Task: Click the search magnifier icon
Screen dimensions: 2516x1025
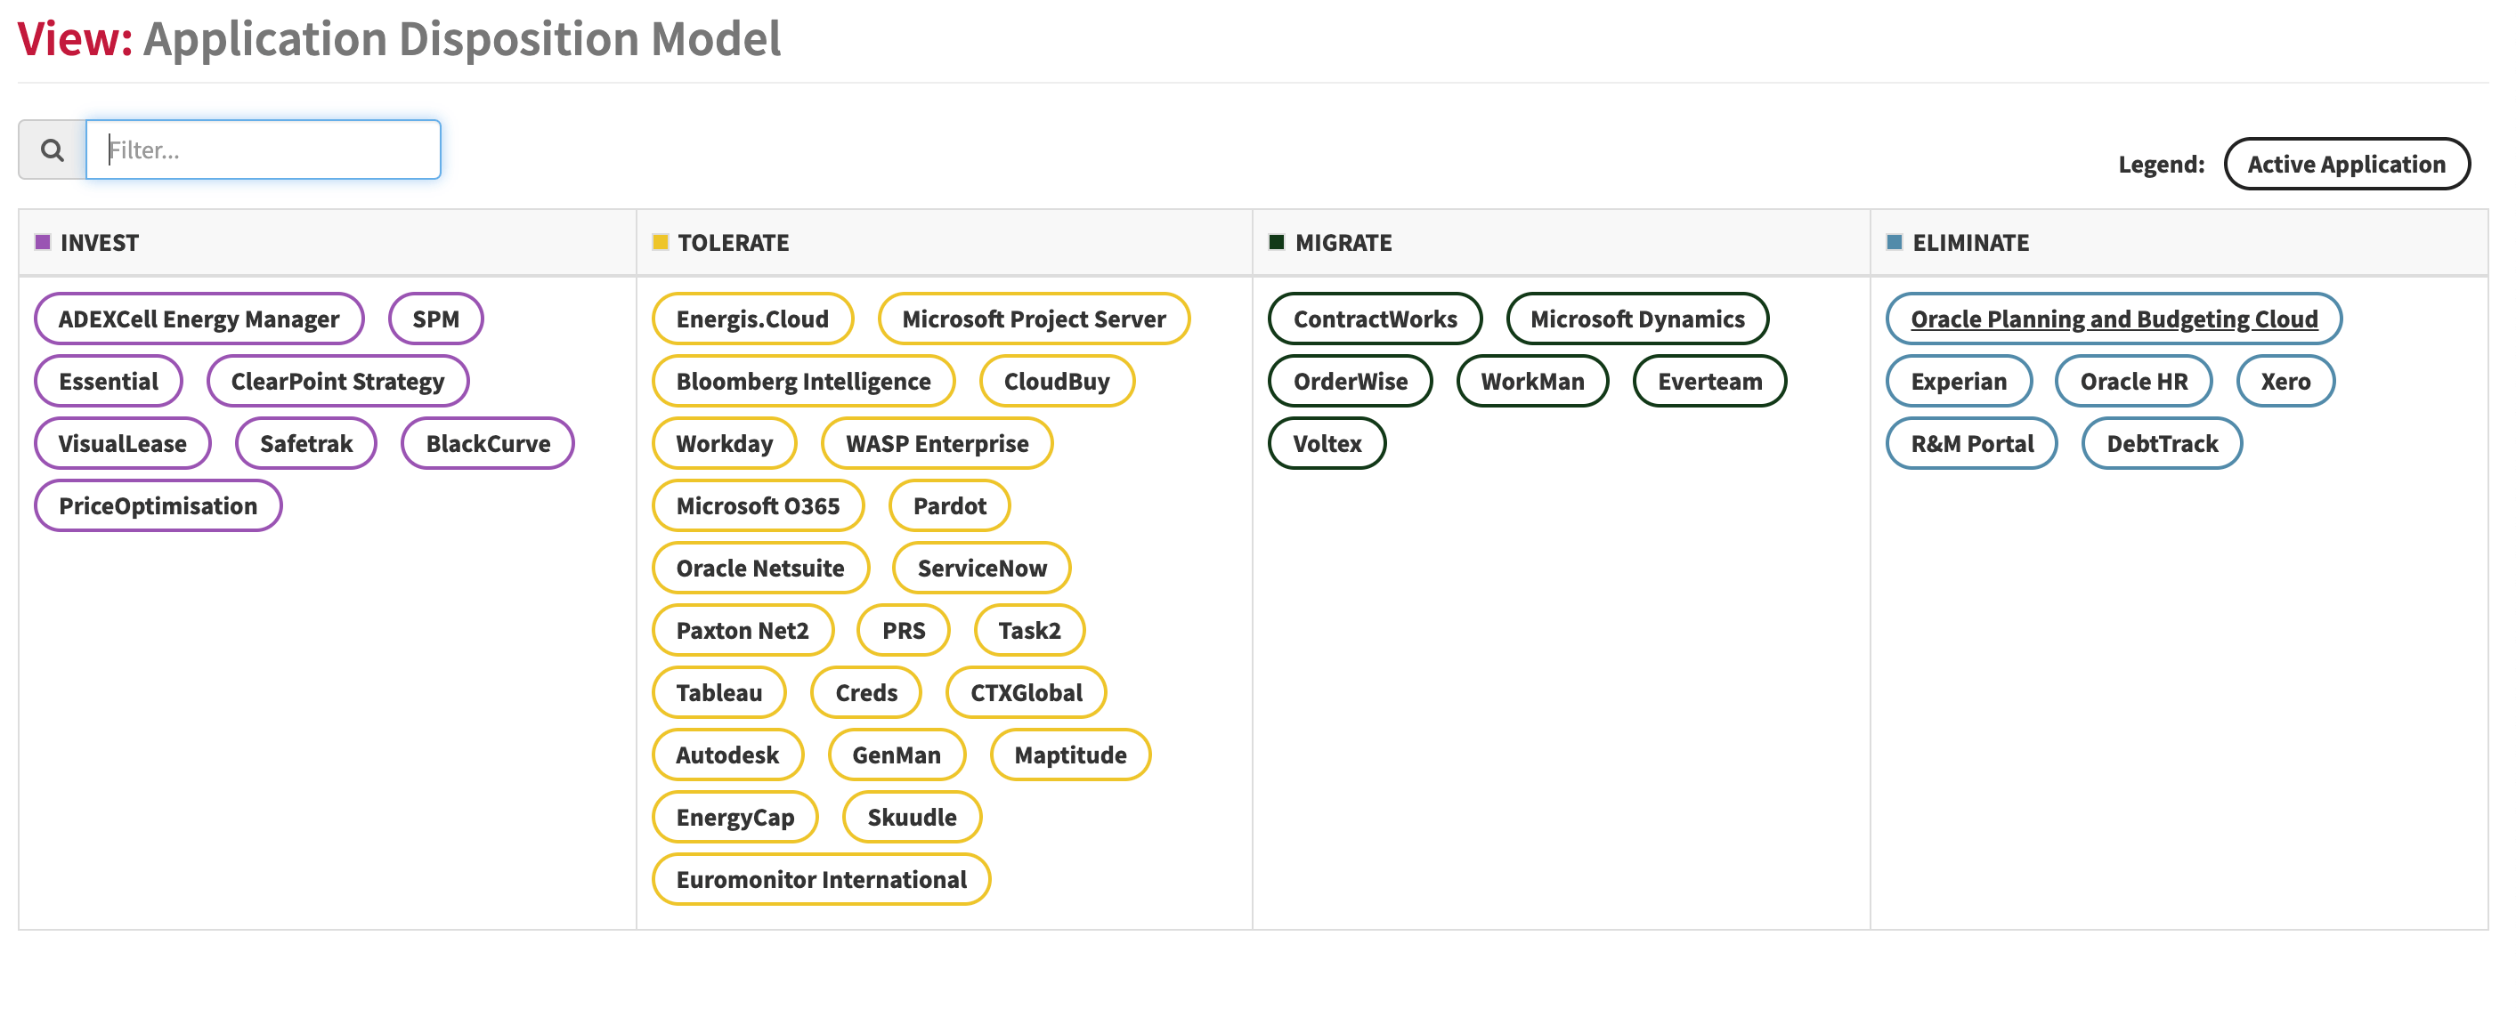Action: coord(53,149)
